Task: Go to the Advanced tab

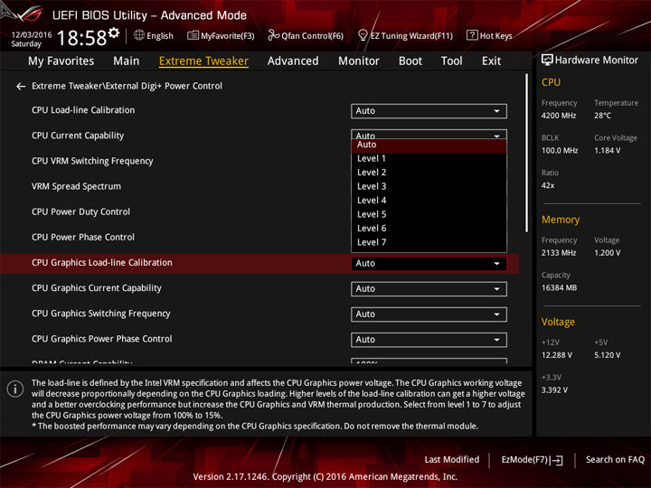Action: click(293, 61)
